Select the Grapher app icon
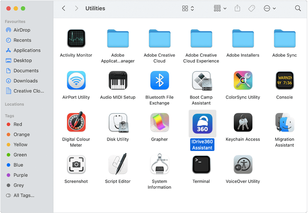Viewport: 308px width, 213px height. pos(159,122)
